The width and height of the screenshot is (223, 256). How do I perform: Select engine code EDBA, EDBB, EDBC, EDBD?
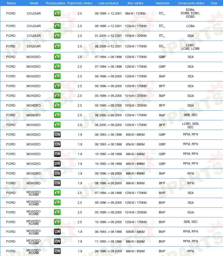190,13
